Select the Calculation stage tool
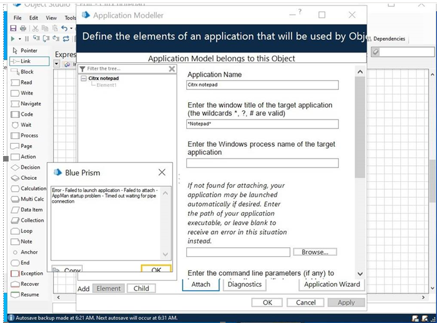 pos(29,188)
